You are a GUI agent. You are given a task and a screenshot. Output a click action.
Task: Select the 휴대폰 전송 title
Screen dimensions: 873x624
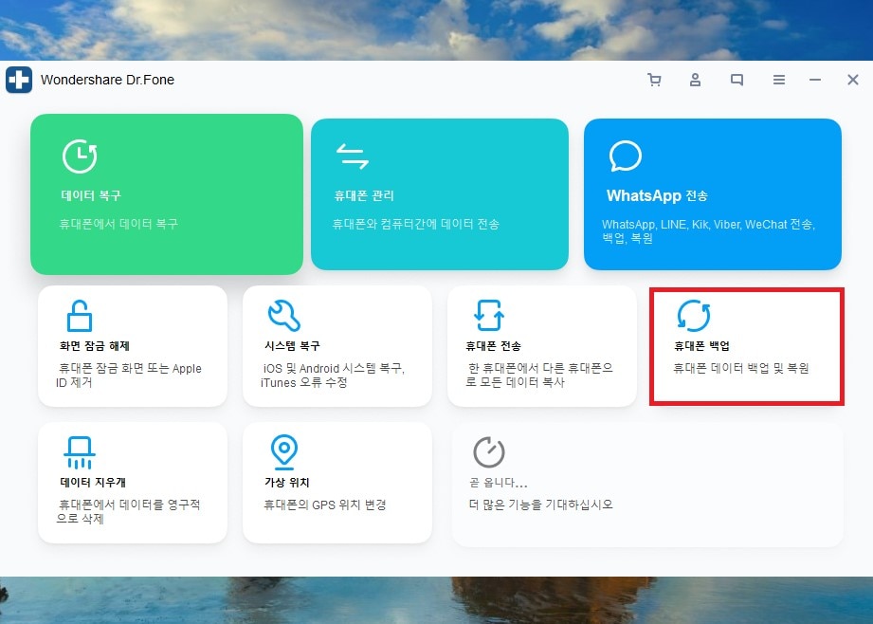point(493,346)
